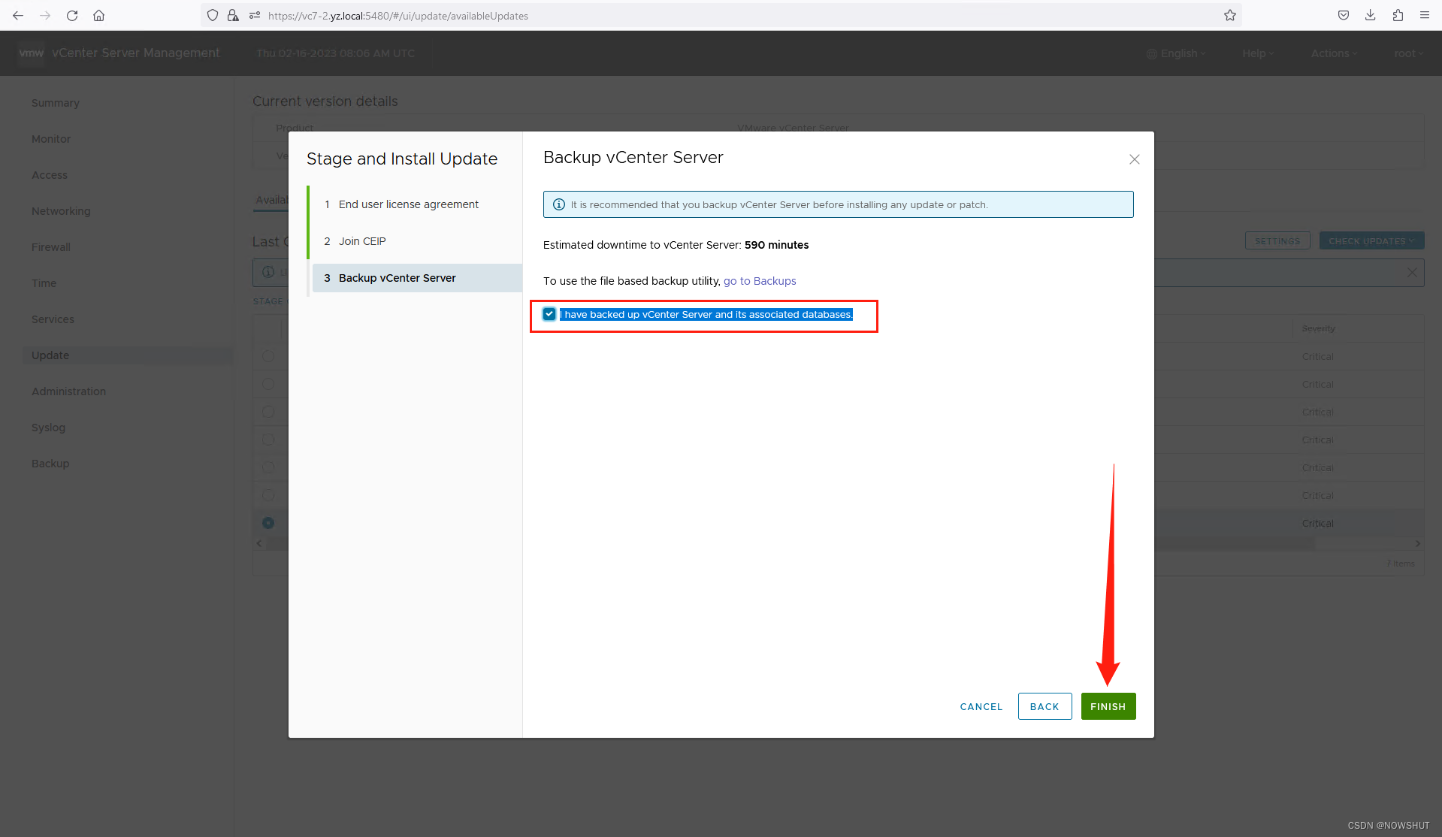The image size is (1442, 837).
Task: Open Firefox extensions puzzle icon
Action: (1398, 14)
